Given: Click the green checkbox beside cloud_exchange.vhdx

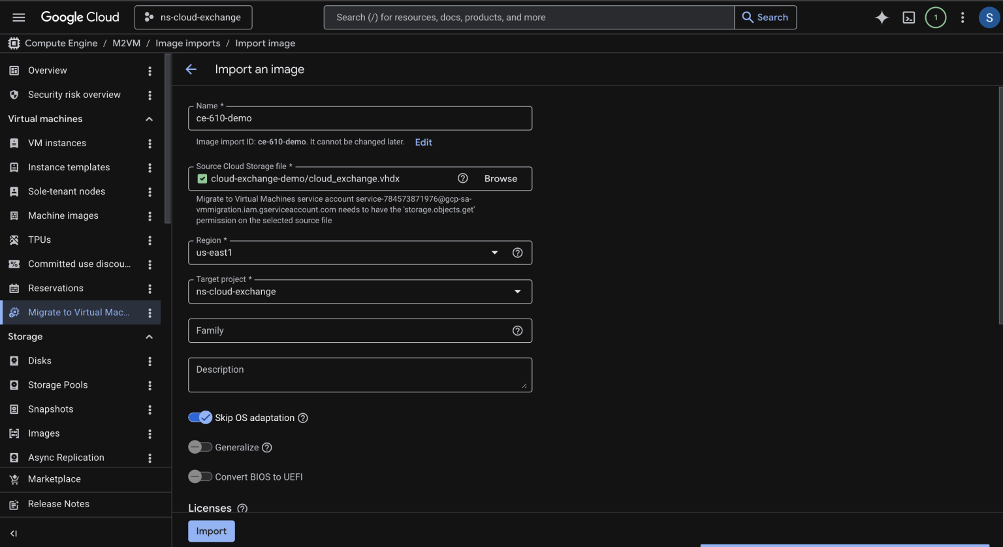Looking at the screenshot, I should 202,179.
